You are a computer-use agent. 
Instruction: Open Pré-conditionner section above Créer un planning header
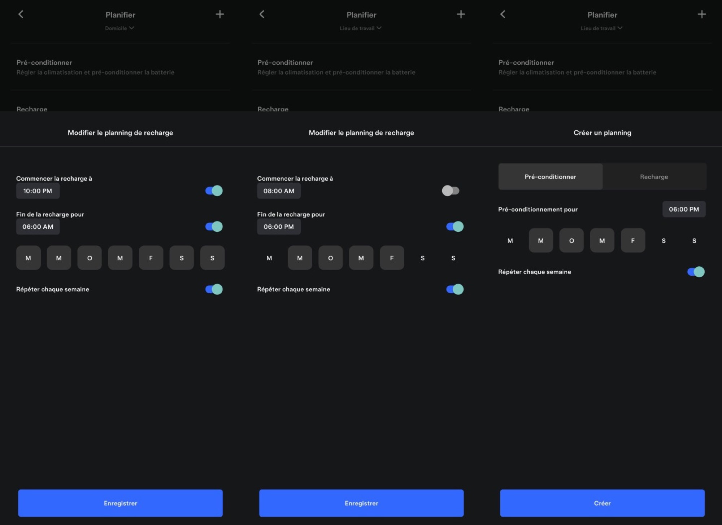(x=603, y=67)
